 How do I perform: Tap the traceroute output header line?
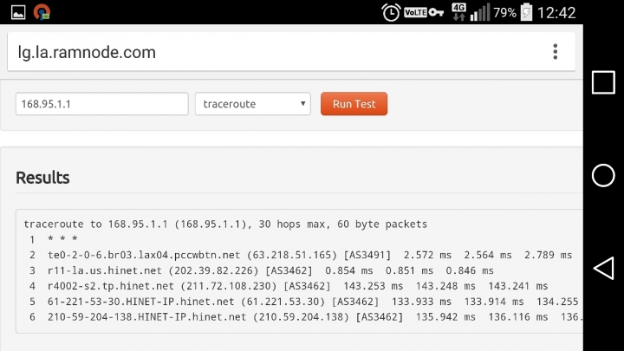tap(225, 224)
